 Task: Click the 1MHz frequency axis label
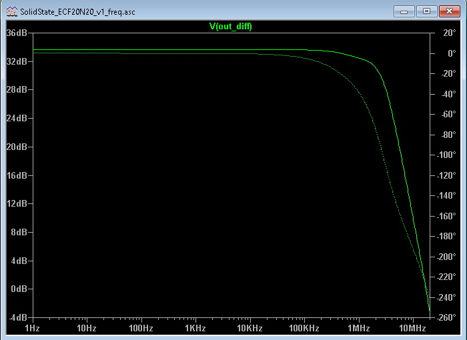coord(358,328)
